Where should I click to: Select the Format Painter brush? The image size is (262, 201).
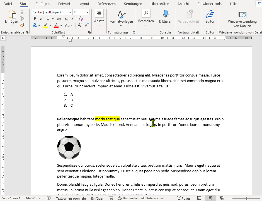(22, 25)
